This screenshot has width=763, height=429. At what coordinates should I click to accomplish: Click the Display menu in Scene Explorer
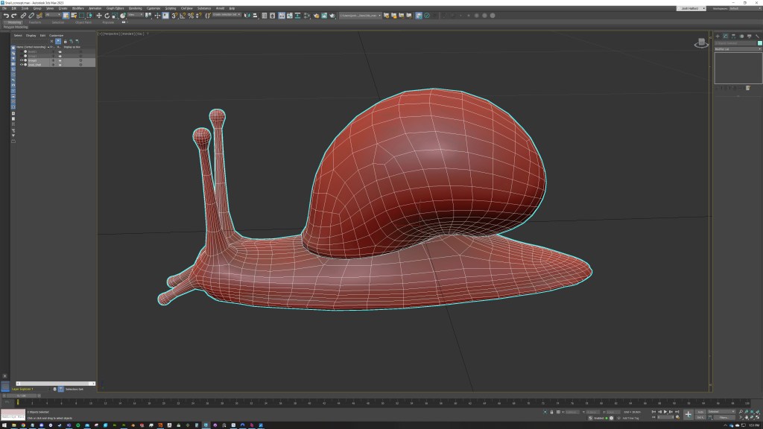coord(31,35)
